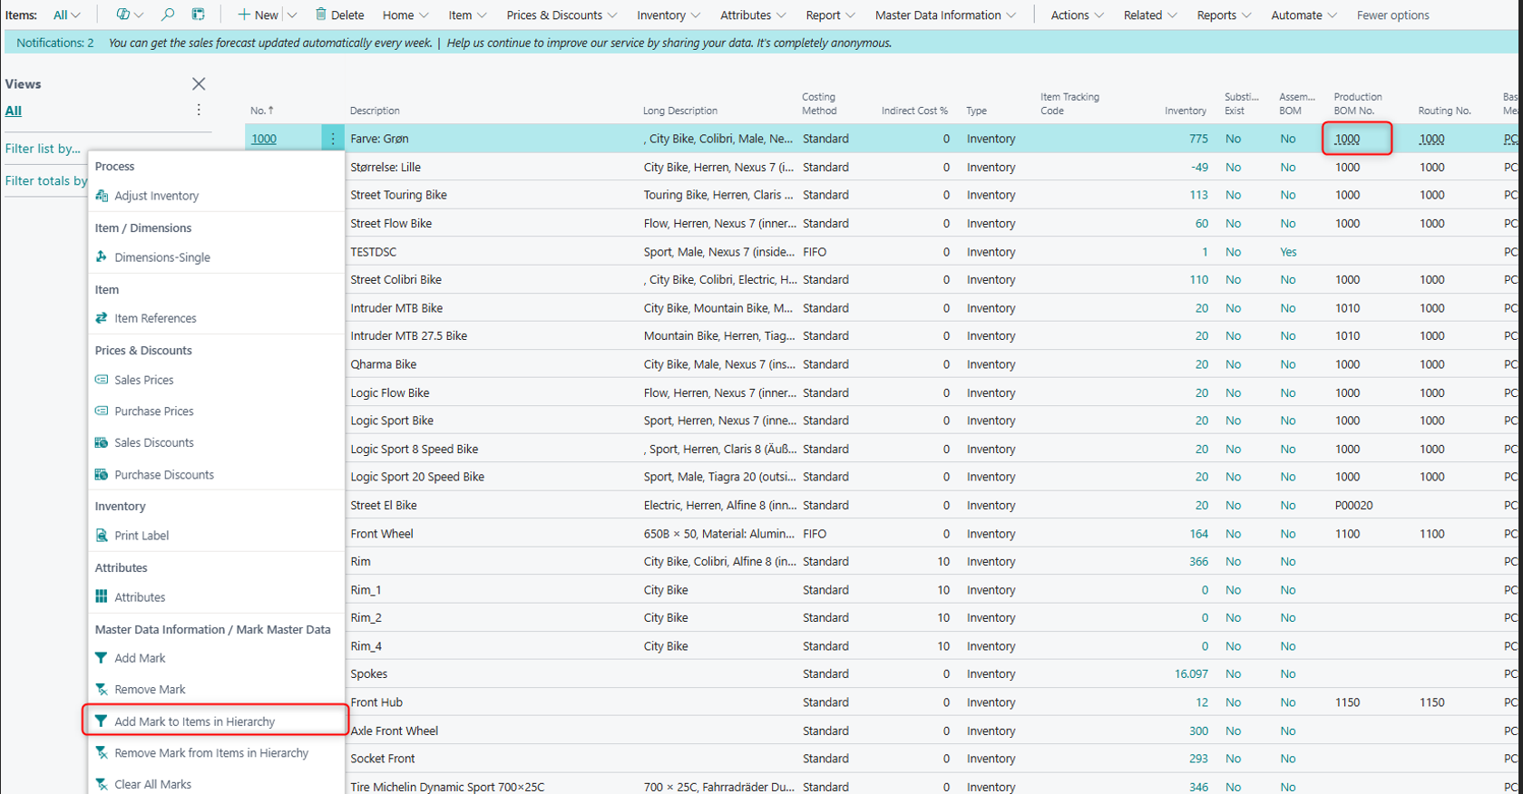Open Item References entry

pos(155,318)
